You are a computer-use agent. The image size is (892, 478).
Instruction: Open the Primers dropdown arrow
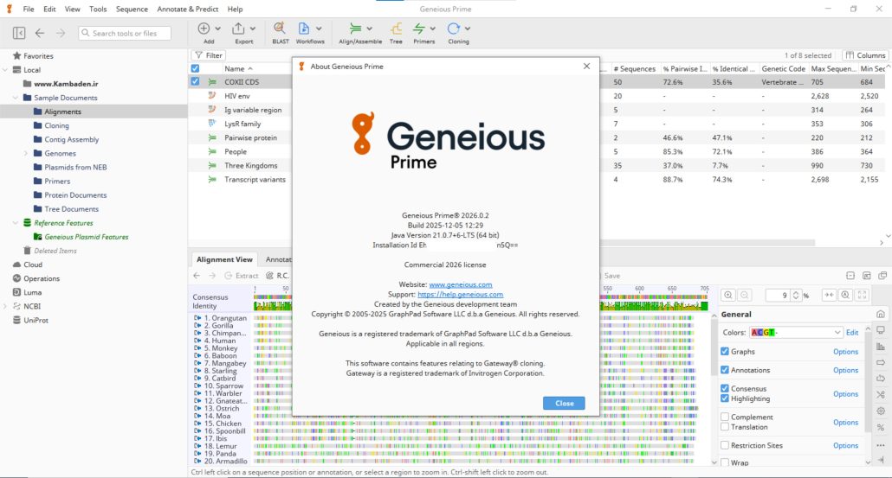[433, 29]
